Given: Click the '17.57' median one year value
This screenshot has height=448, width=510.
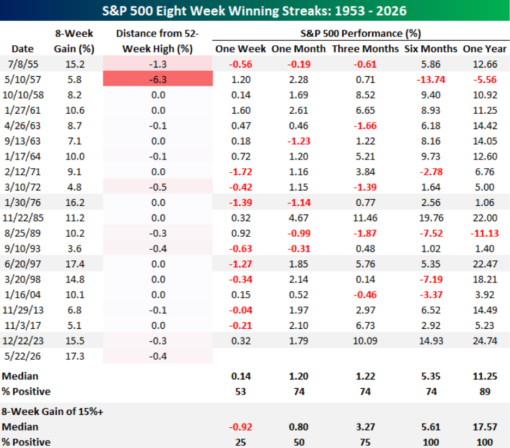Looking at the screenshot, I should (484, 427).
